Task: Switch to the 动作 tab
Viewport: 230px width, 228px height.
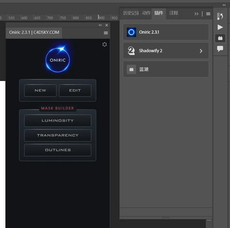Action: coord(146,13)
